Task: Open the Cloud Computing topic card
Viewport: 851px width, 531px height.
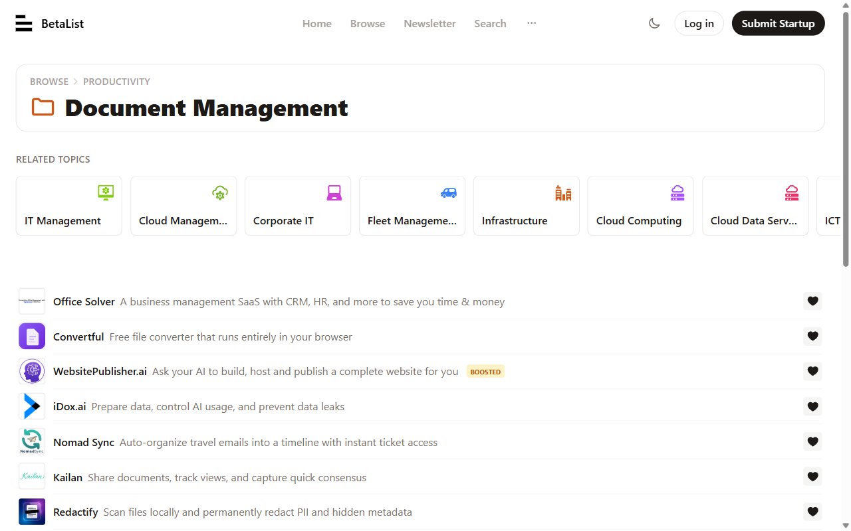Action: 641,206
